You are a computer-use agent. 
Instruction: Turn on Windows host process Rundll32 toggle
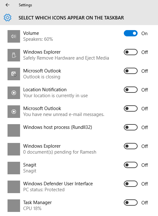131,127
